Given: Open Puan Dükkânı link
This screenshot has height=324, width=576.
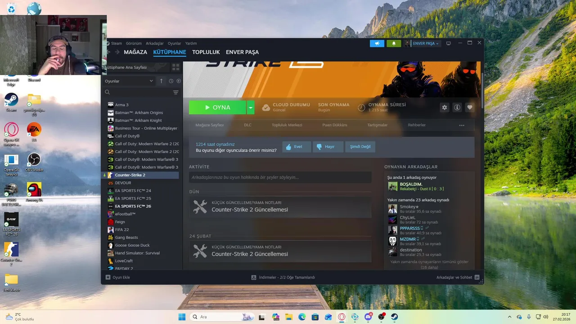Looking at the screenshot, I should pos(334,125).
